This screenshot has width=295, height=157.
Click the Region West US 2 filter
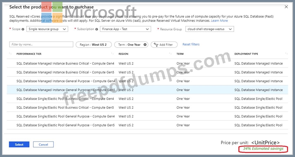[93, 45]
